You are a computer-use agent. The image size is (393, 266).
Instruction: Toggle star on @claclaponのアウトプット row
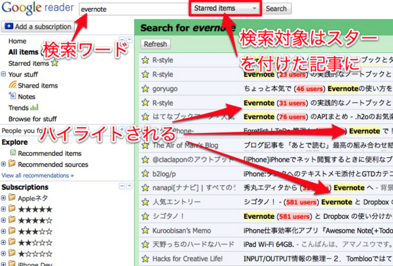tap(145, 159)
